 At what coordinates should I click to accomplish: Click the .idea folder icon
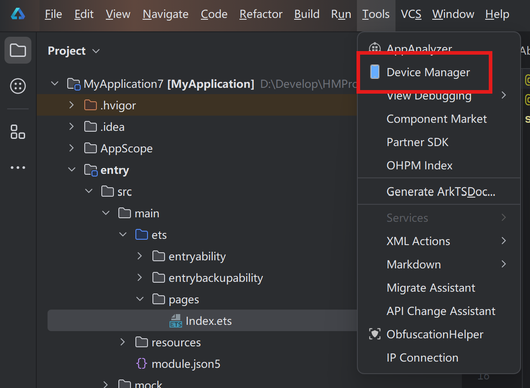coord(90,127)
